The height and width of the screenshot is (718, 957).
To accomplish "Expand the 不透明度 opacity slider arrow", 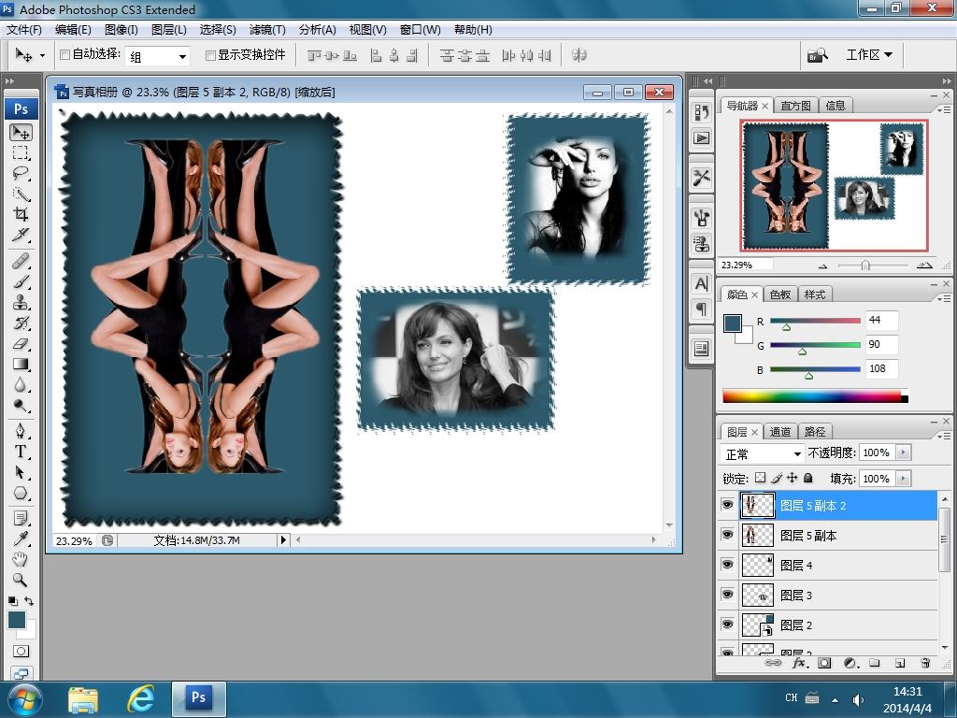I will coord(903,452).
